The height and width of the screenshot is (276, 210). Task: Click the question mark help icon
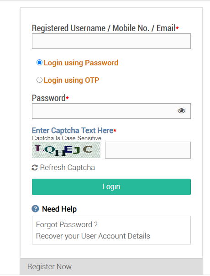pos(35,209)
